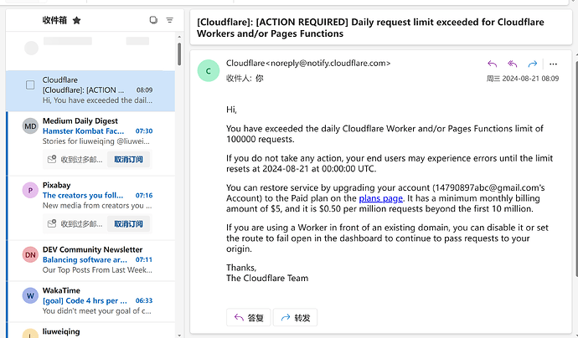Image resolution: width=578 pixels, height=338 pixels.
Task: Click the message list scroll-up arrow
Action: click(179, 37)
